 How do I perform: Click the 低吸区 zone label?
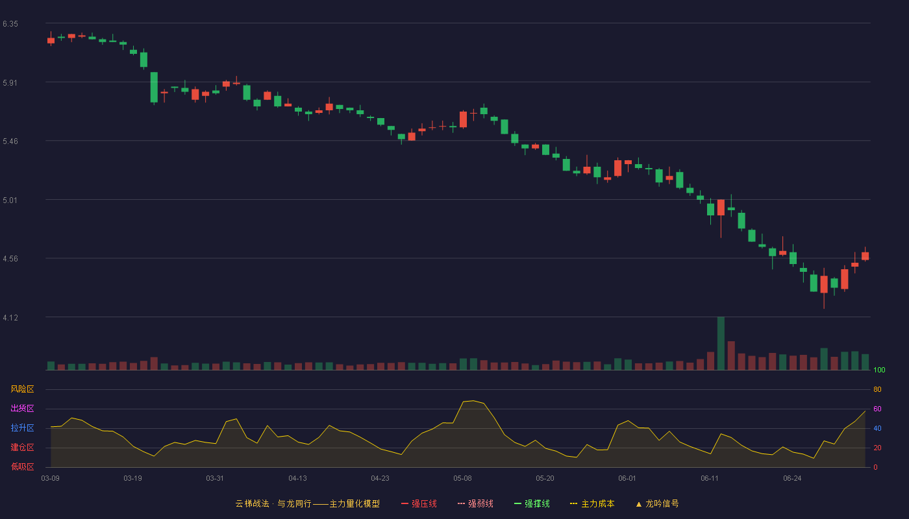pyautogui.click(x=22, y=466)
